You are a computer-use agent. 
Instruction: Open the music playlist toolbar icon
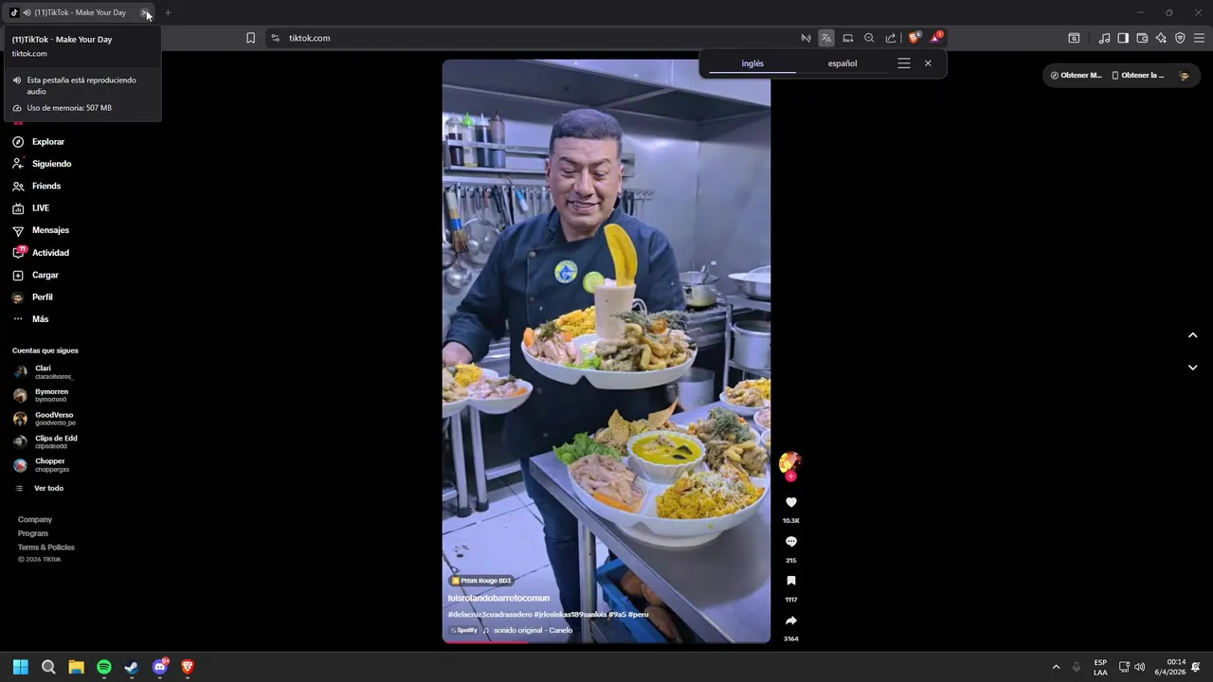1104,38
